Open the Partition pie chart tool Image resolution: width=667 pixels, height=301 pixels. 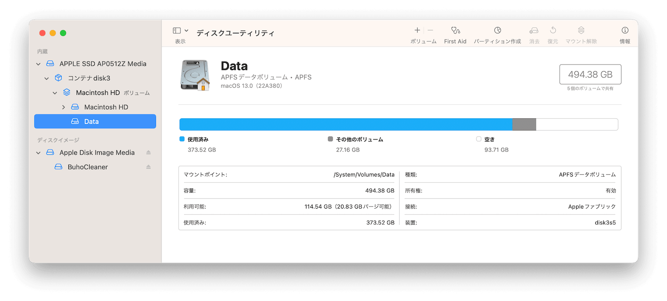497,30
